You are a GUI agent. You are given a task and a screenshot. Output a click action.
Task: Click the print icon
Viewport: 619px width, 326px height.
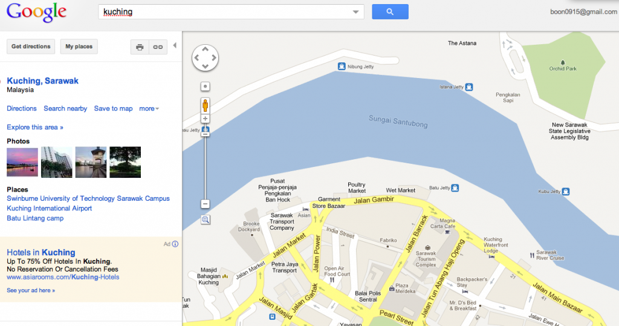pos(140,47)
